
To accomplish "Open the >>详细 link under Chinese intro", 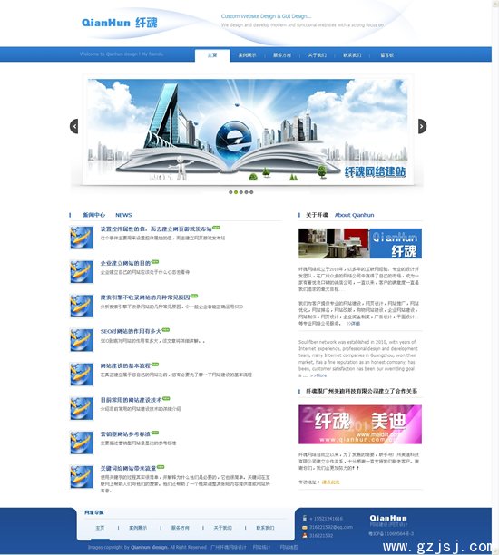I will [x=353, y=323].
